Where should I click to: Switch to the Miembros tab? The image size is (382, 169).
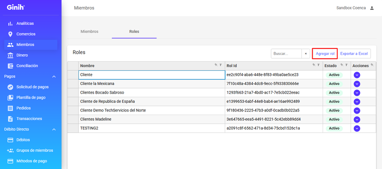click(89, 31)
